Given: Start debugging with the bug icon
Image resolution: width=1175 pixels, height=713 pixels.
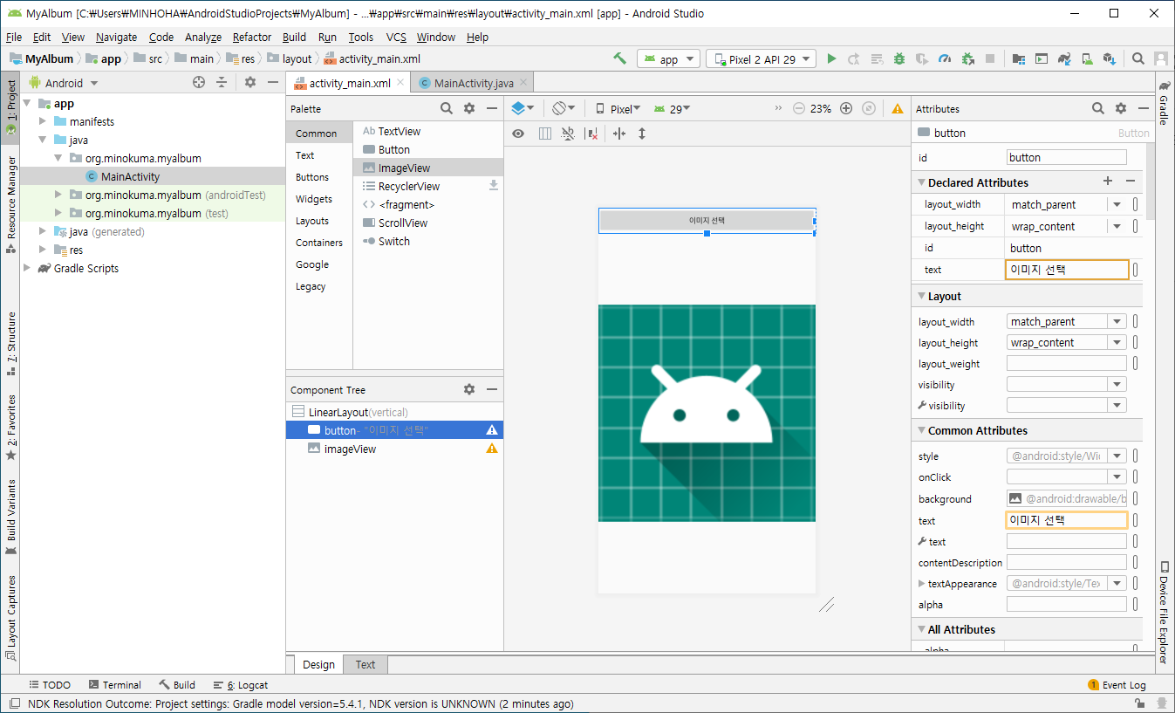Looking at the screenshot, I should coord(899,58).
